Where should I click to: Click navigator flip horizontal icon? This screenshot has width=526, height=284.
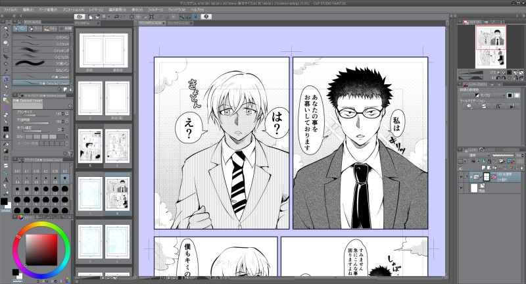(x=515, y=78)
